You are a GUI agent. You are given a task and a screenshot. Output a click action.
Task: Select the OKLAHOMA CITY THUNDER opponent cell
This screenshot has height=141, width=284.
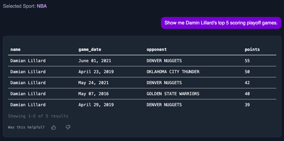pos(173,72)
